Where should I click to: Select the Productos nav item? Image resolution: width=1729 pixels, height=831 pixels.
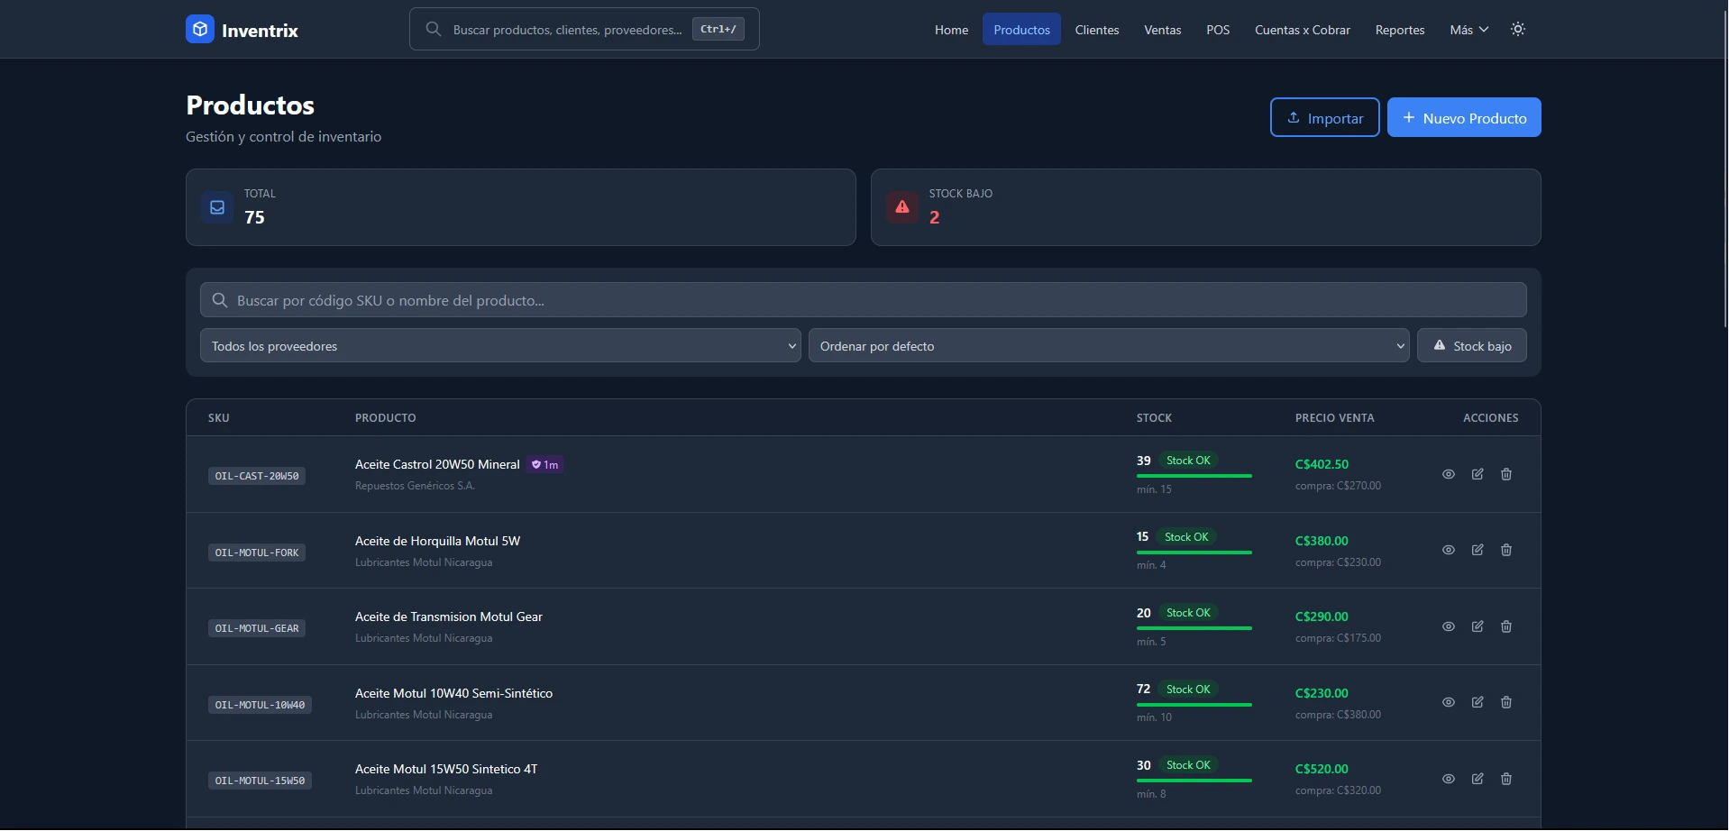pyautogui.click(x=1021, y=30)
